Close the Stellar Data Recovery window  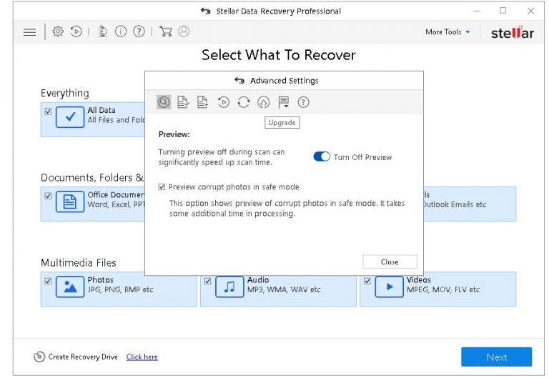point(531,11)
